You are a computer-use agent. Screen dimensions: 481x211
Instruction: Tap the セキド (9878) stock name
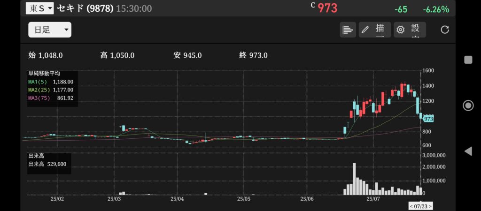click(86, 8)
